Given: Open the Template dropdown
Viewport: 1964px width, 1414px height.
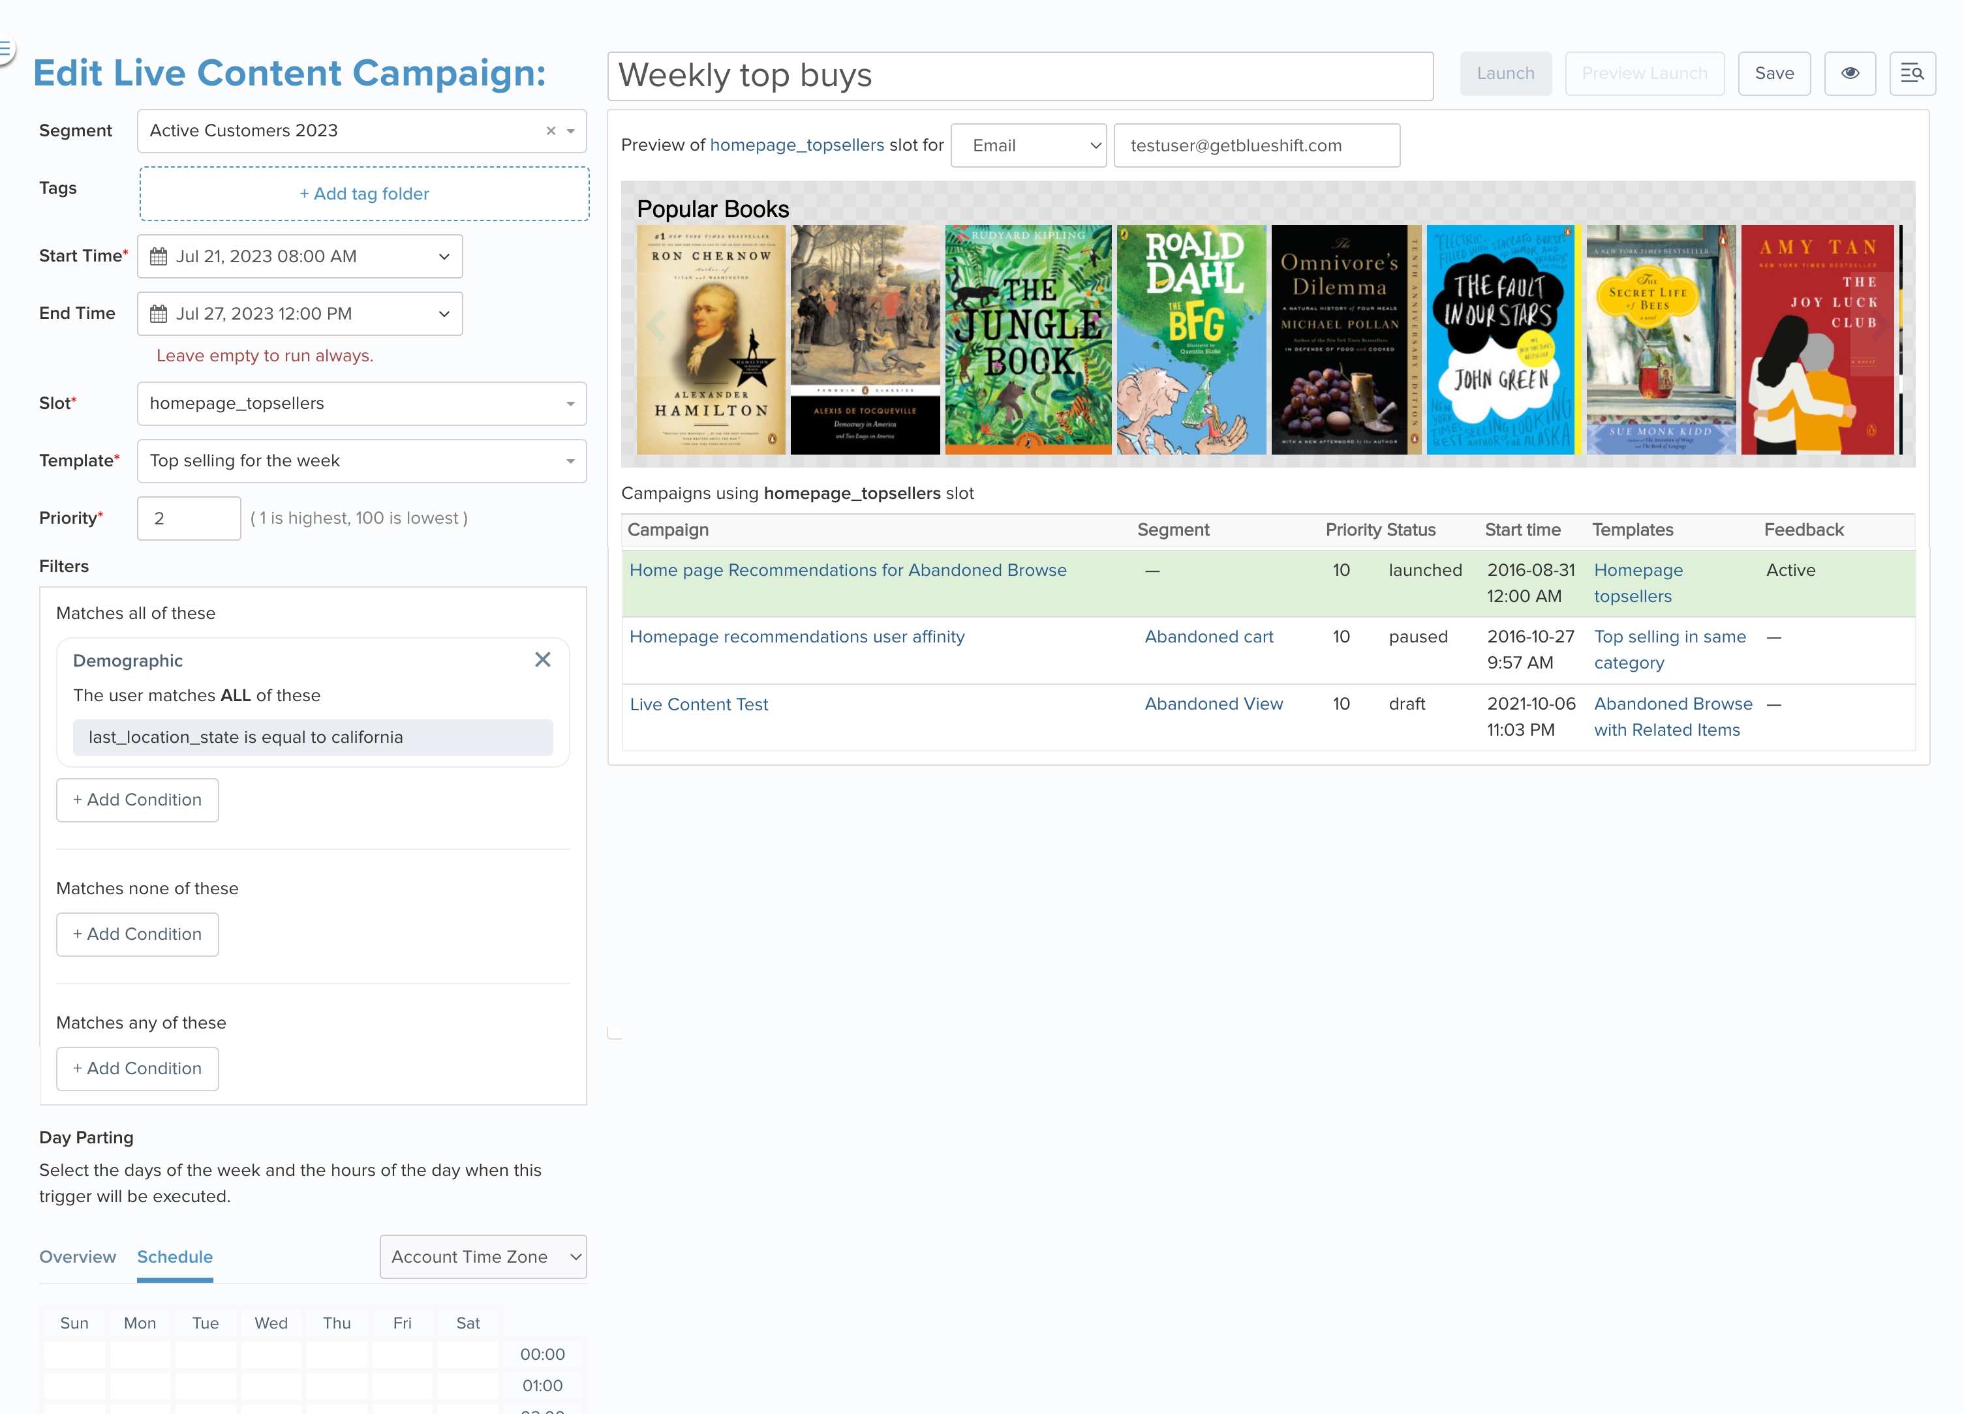Looking at the screenshot, I should [x=362, y=460].
